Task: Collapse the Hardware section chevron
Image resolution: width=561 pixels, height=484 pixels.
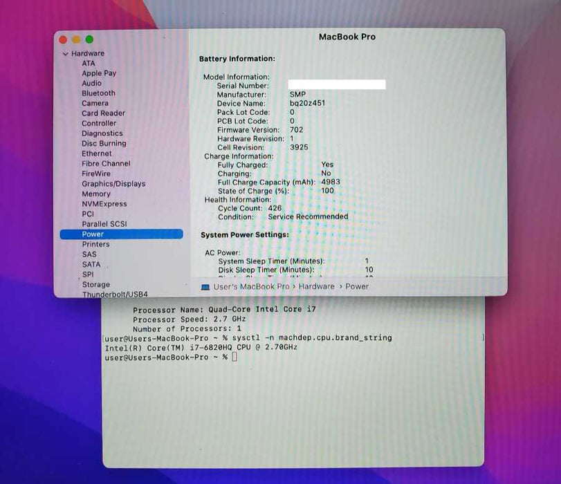Action: [x=66, y=54]
